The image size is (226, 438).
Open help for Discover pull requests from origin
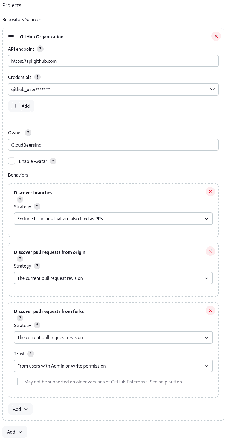pyautogui.click(x=20, y=258)
